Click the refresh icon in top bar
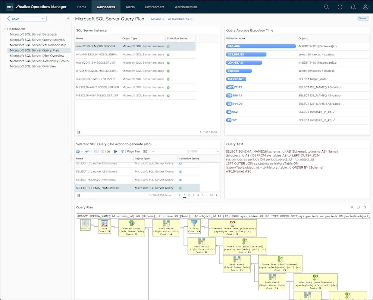The height and width of the screenshot is (300, 373). tap(340, 7)
